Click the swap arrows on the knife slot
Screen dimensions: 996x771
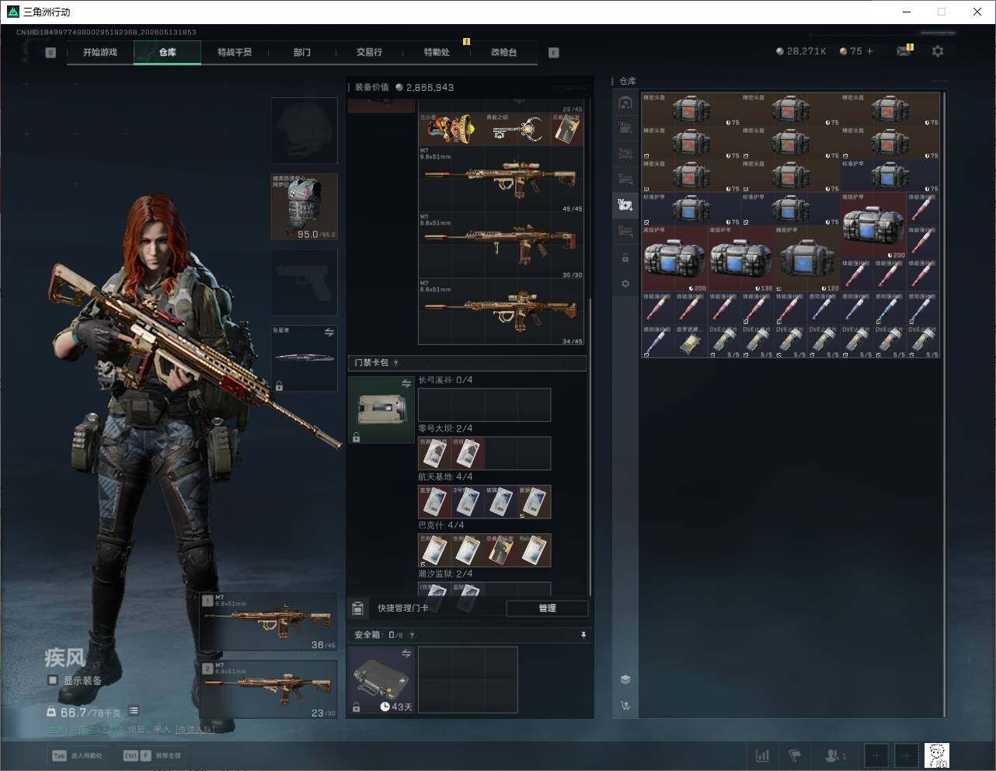click(x=329, y=333)
